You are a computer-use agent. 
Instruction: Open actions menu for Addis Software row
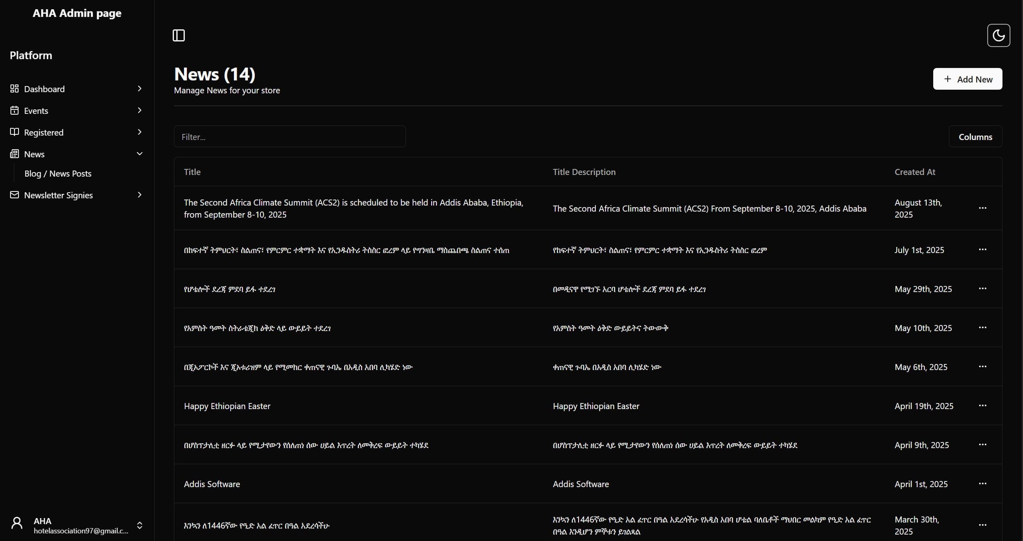coord(982,483)
